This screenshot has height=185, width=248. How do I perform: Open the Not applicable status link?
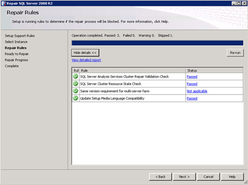tap(197, 91)
